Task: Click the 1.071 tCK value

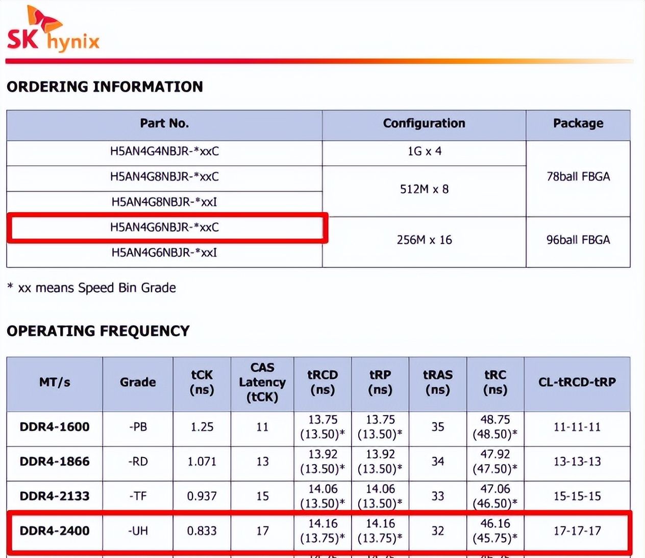Action: 202,462
